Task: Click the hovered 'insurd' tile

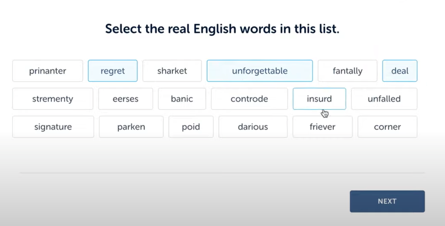Action: [319, 99]
